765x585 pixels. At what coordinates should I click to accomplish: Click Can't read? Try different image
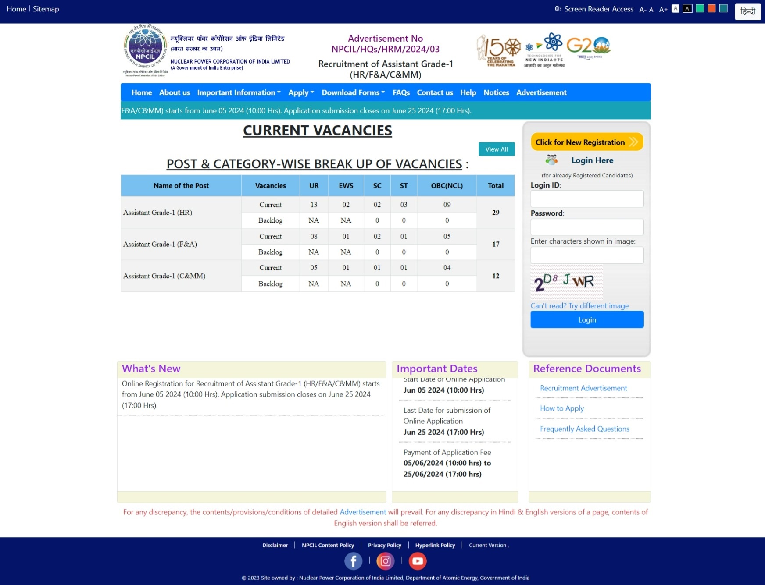[x=579, y=306]
